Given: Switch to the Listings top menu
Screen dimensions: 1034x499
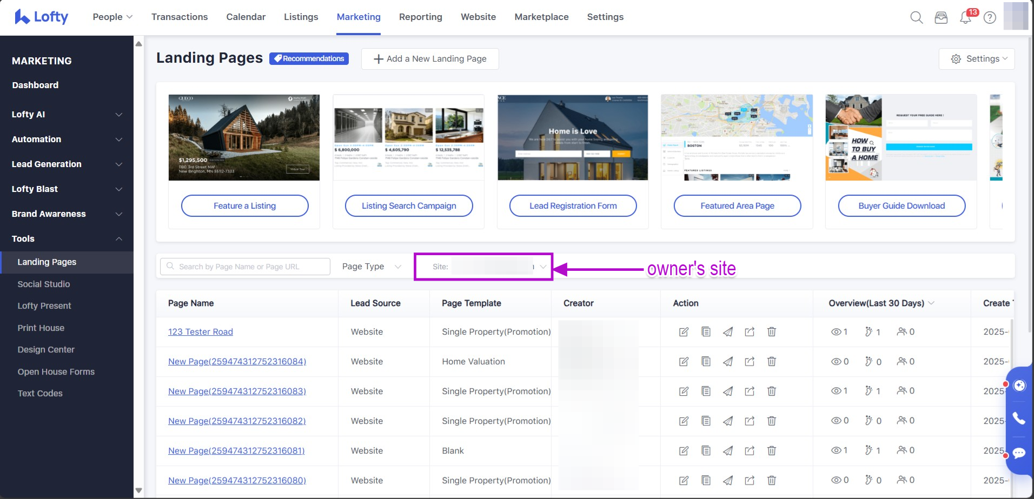Looking at the screenshot, I should (x=301, y=17).
